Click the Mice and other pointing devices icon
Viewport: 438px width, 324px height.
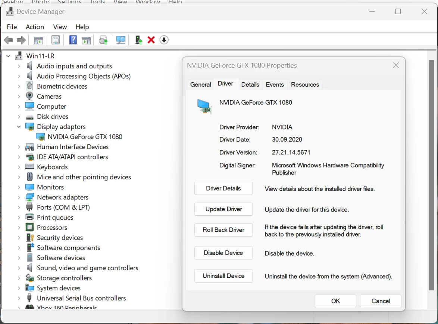tap(29, 177)
